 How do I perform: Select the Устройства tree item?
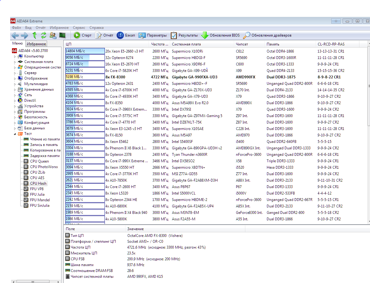pyautogui.click(x=34, y=106)
